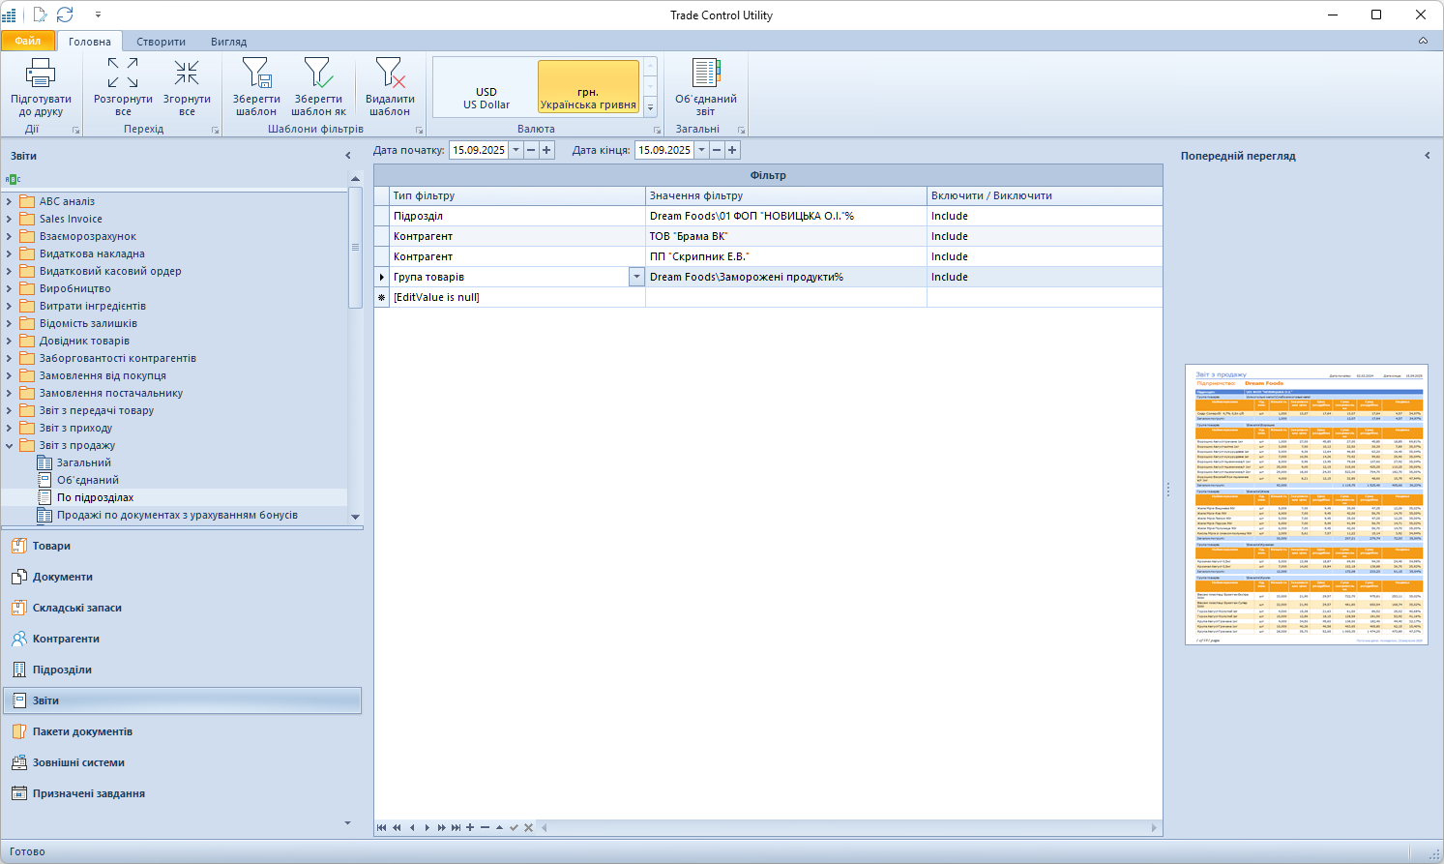Click the Expand all arrows icon
Viewport: 1444px width, 864px height.
(123, 74)
